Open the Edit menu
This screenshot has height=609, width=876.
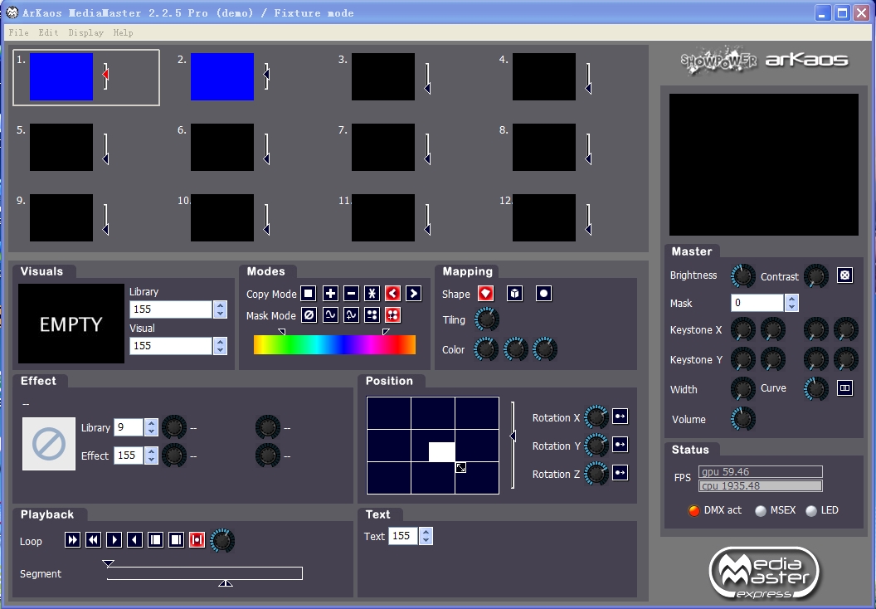click(x=48, y=33)
